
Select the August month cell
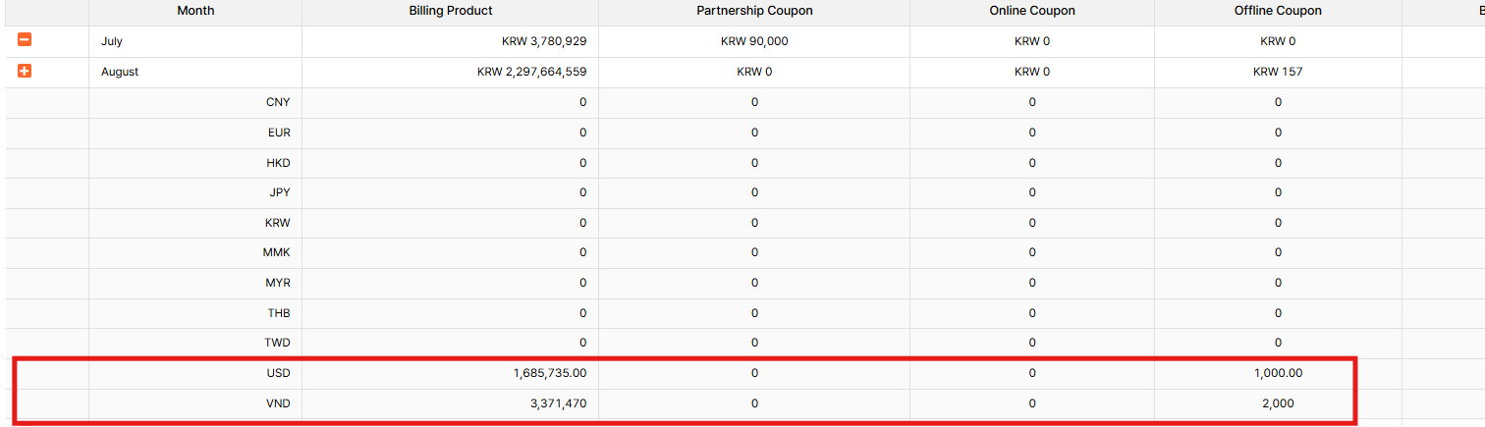(120, 72)
